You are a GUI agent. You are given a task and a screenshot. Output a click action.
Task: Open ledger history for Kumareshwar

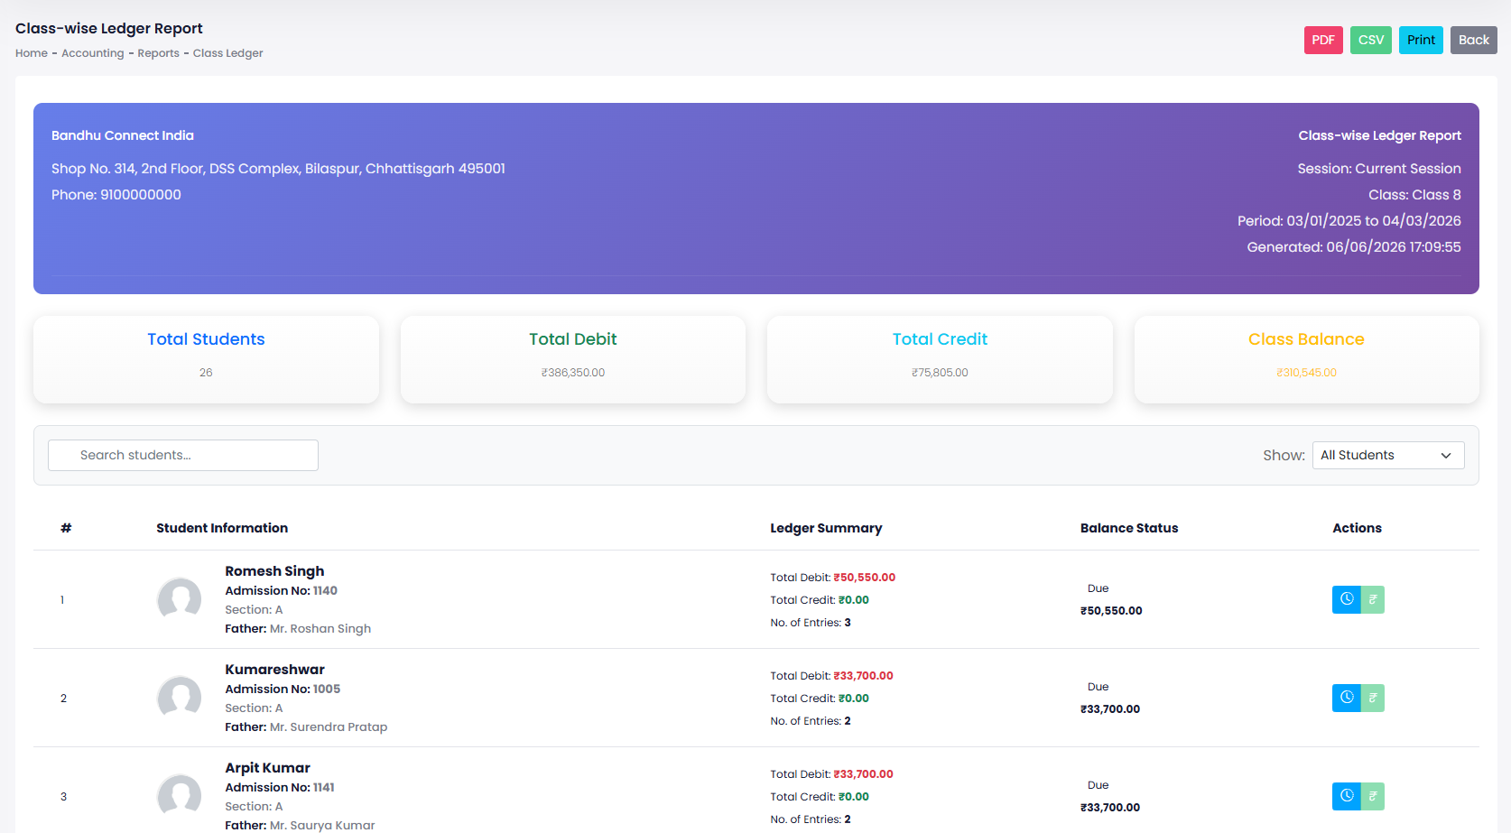[1346, 698]
